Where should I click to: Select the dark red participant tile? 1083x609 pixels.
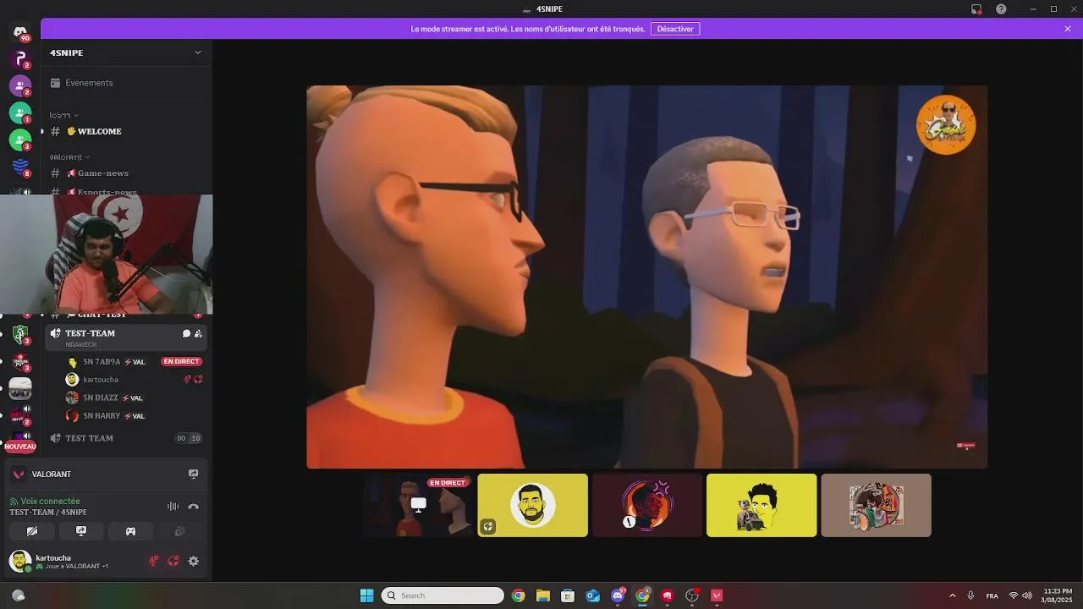click(647, 505)
